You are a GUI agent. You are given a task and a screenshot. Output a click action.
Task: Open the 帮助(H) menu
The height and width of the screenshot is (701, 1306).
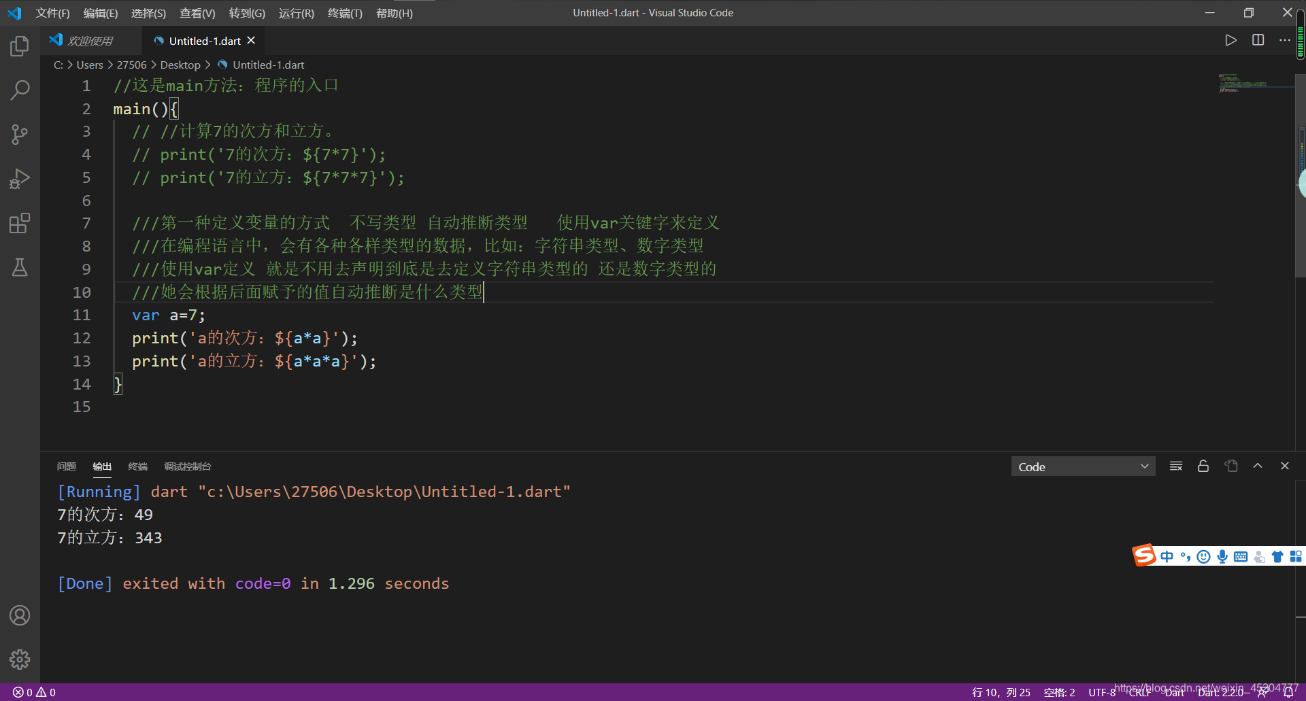tap(395, 13)
